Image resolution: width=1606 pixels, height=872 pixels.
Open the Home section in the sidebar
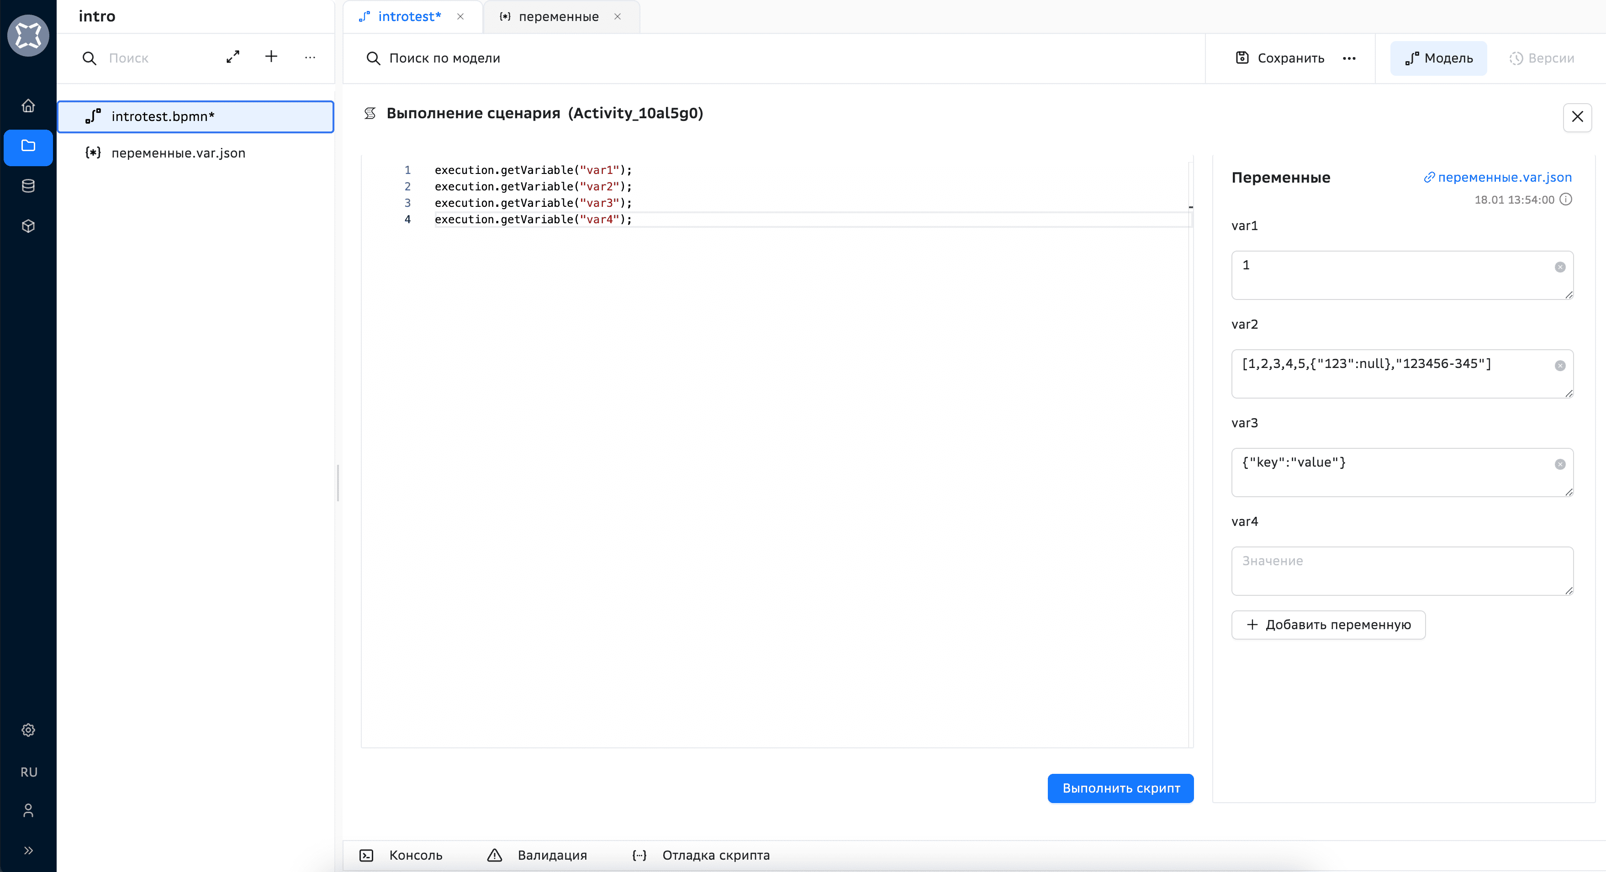[x=28, y=106]
